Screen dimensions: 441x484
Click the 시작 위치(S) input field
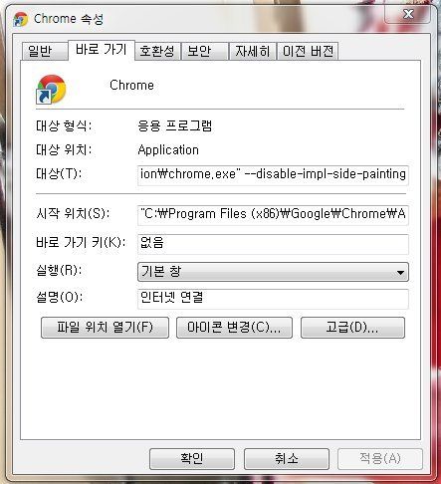click(273, 214)
